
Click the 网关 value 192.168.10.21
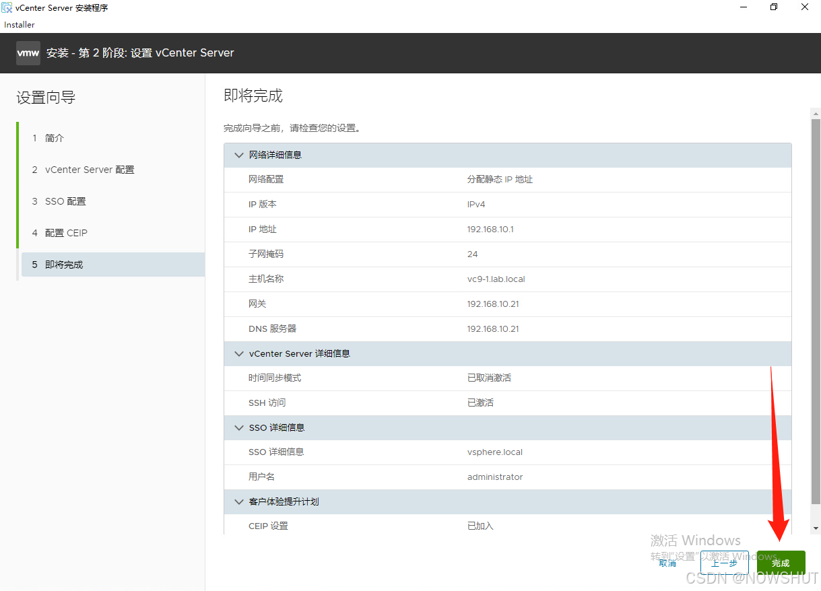click(493, 304)
